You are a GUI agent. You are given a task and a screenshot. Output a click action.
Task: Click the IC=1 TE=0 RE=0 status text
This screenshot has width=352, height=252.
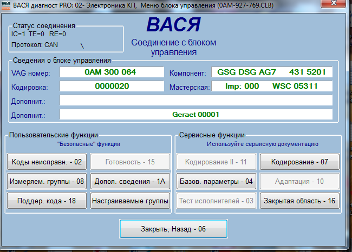pyautogui.click(x=38, y=34)
